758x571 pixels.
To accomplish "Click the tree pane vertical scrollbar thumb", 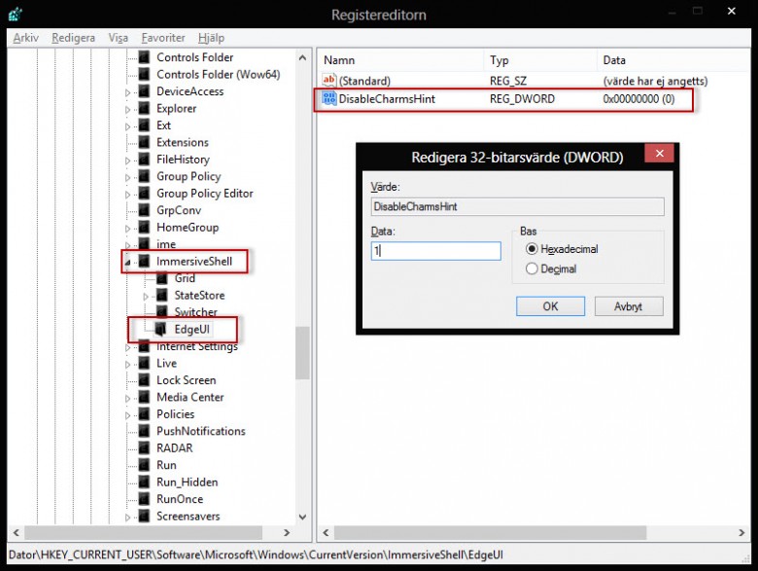I will (x=302, y=353).
